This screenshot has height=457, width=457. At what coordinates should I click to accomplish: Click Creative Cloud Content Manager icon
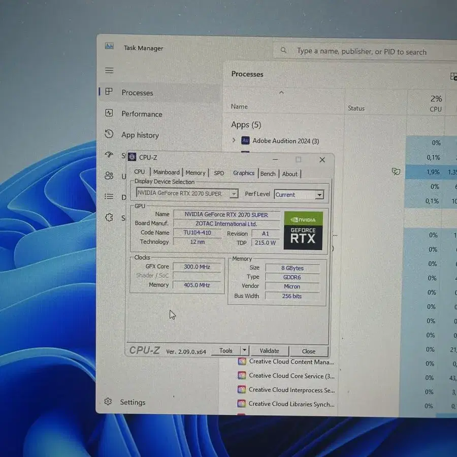tap(242, 362)
